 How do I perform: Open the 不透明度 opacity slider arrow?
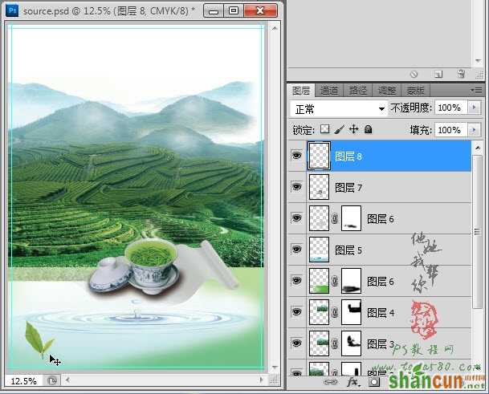tap(474, 108)
